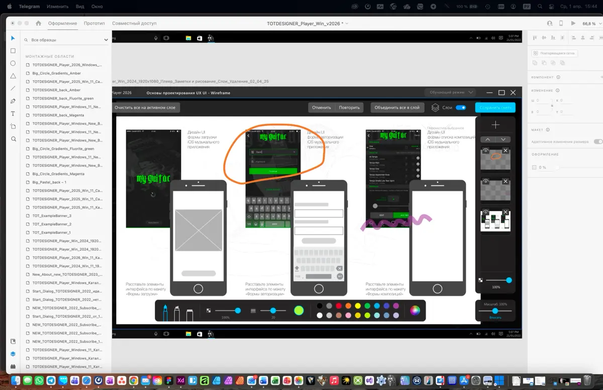603x390 pixels.
Task: Click the up chevron to move layer up
Action: (x=487, y=139)
